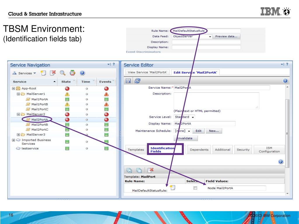Click the magnifying glass find service icon
Viewport: 299px width, 224px height.
click(62, 73)
